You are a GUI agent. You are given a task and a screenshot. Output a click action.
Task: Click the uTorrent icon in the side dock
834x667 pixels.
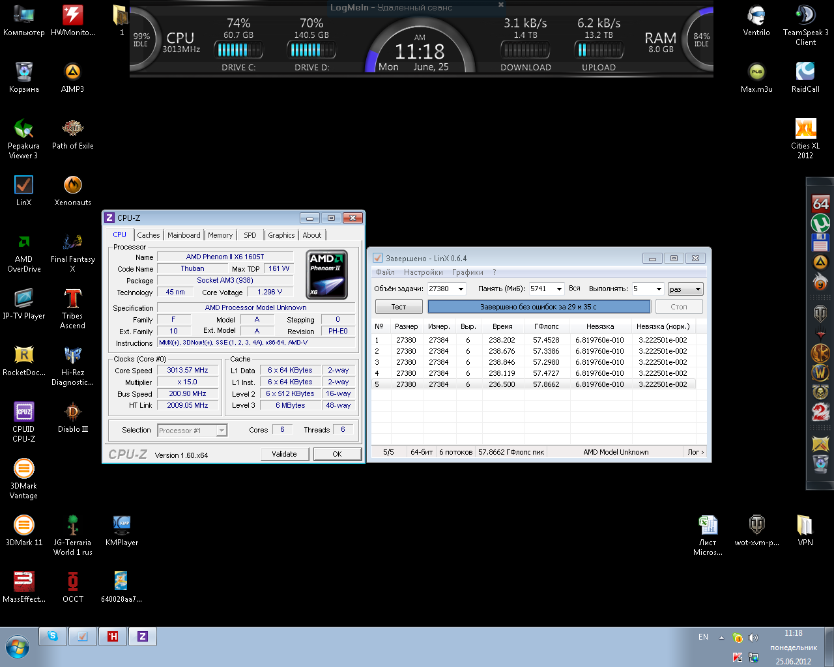click(820, 223)
